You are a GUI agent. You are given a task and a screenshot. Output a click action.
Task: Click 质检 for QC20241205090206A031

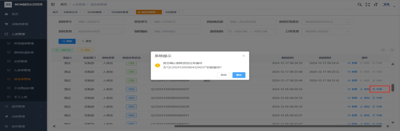[365, 116]
